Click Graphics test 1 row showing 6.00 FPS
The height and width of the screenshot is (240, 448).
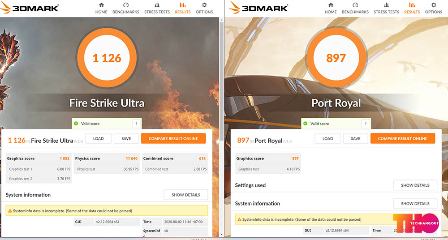coord(39,169)
